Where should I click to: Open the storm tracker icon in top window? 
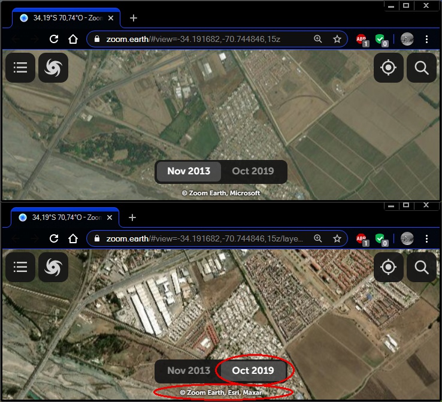pyautogui.click(x=53, y=68)
